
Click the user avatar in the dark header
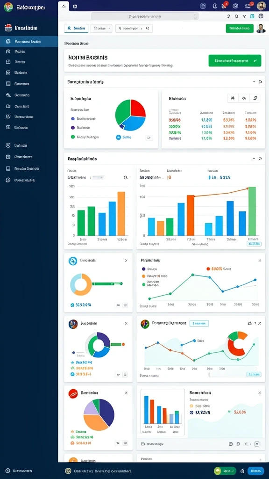[x=262, y=6]
